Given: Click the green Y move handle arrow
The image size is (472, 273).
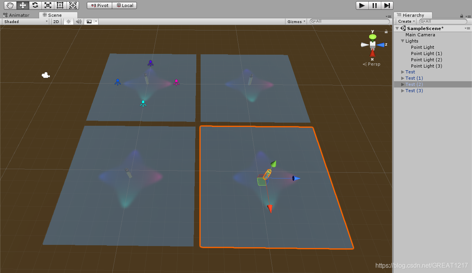Looking at the screenshot, I should [274, 164].
